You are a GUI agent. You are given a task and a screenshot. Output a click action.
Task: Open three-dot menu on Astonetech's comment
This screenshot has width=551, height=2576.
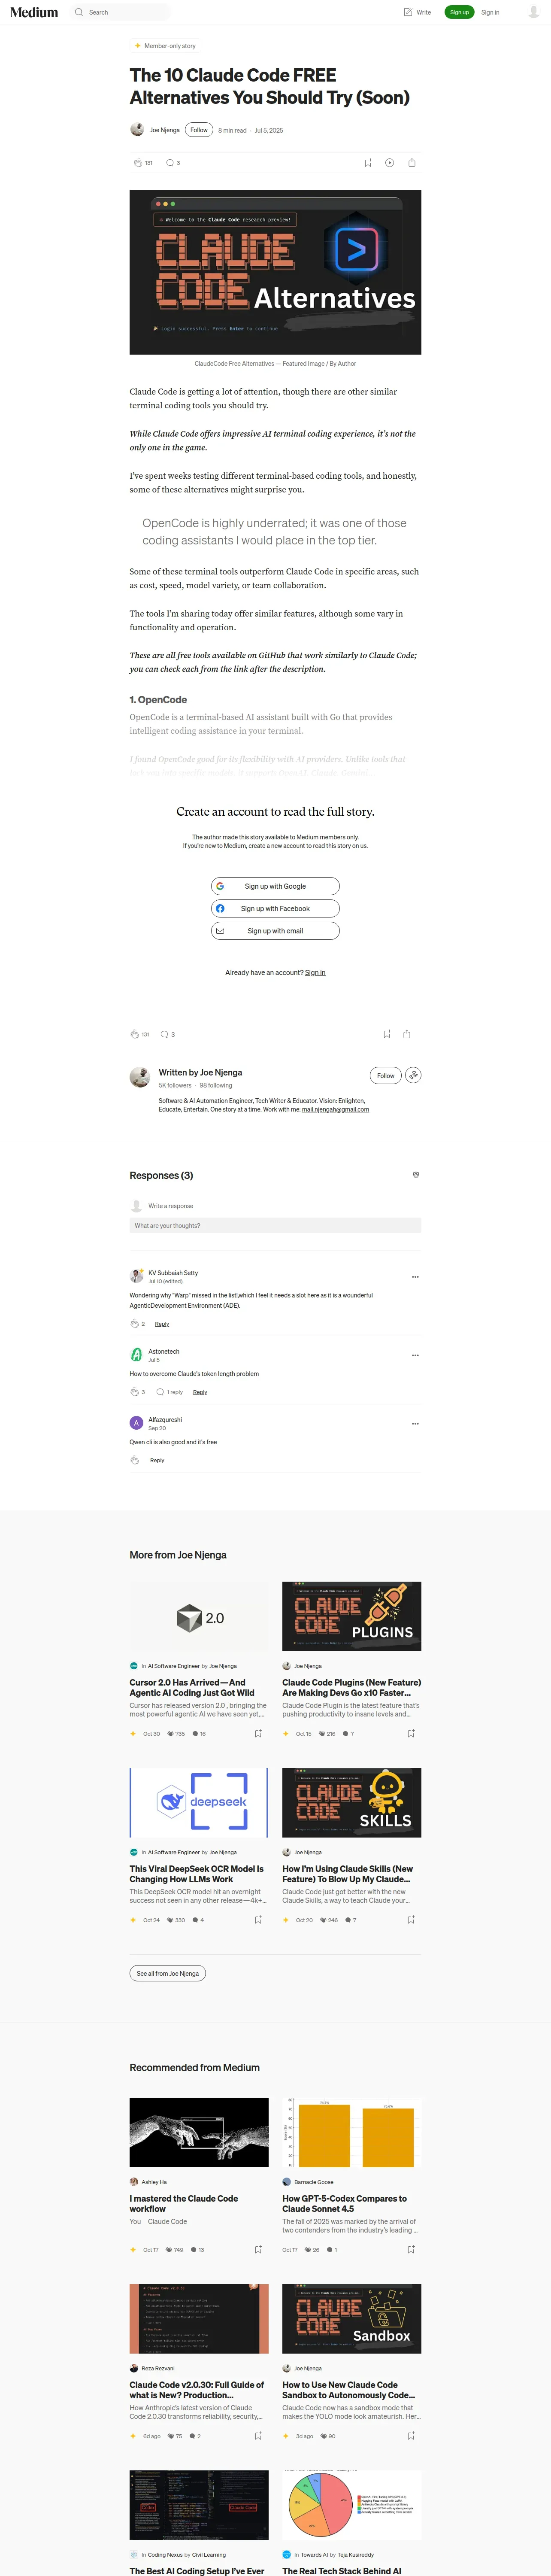point(415,1355)
